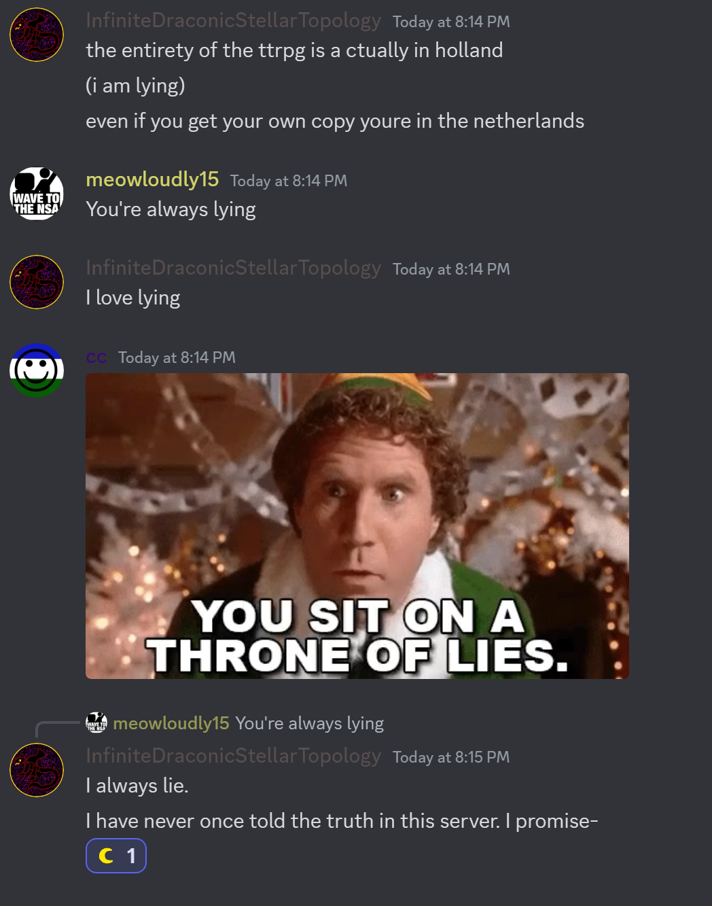This screenshot has width=712, height=906.
Task: Jump to replied message 'You're always lying' preview
Action: (309, 723)
